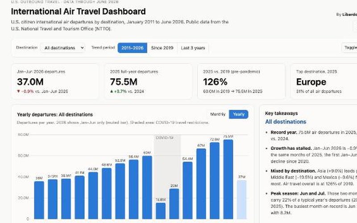This screenshot has height=223, width=357.
Task: Click the bar labeled 75.5M
Action: [x=228, y=179]
